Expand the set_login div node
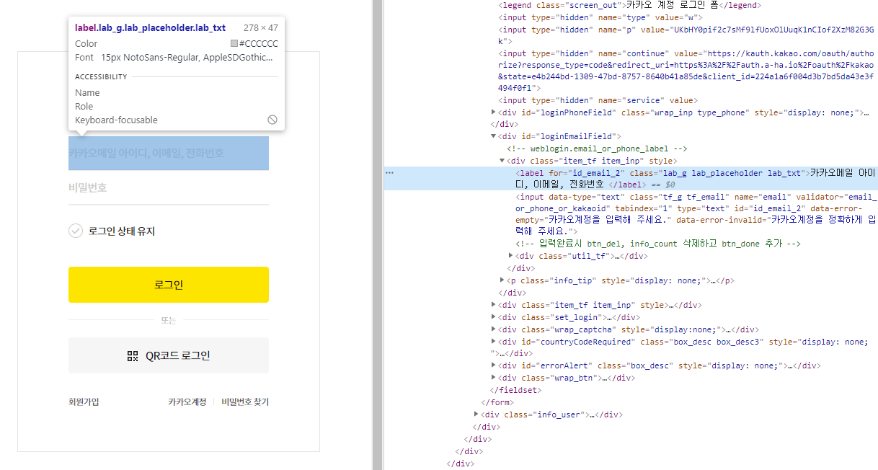The width and height of the screenshot is (878, 470). (494, 317)
